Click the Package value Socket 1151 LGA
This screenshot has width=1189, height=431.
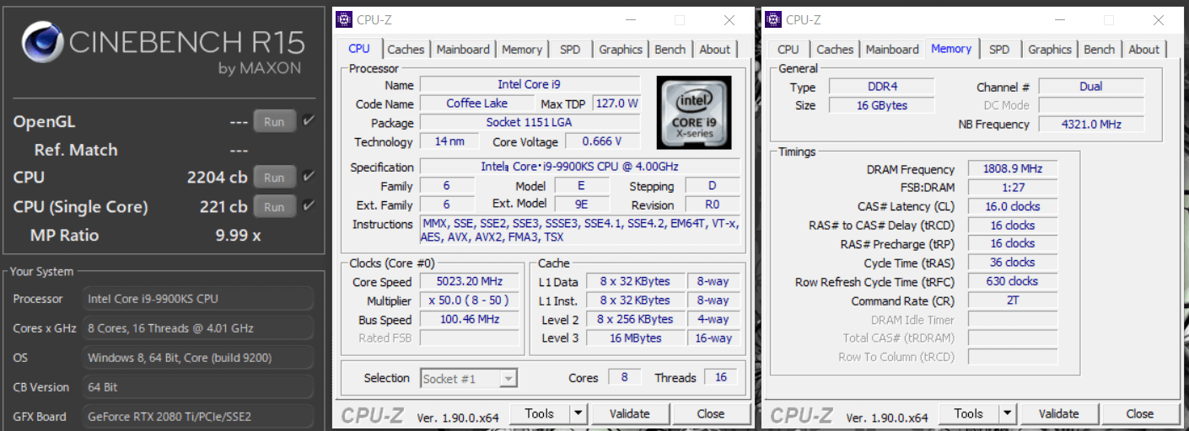(530, 122)
